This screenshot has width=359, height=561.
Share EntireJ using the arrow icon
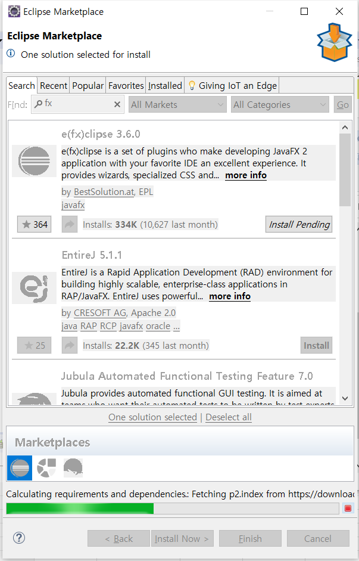[70, 345]
